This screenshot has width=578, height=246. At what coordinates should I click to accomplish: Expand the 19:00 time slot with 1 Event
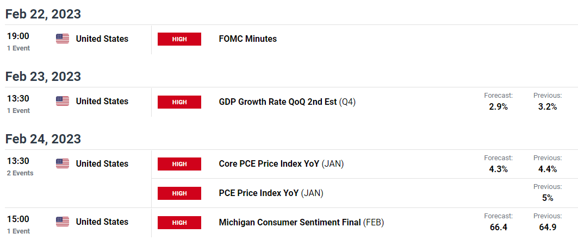coord(18,41)
